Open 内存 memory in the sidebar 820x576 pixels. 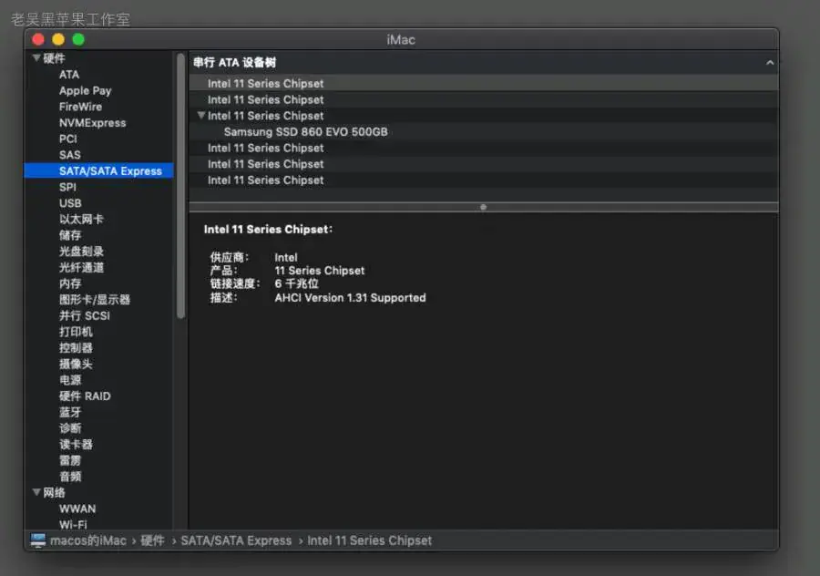click(x=70, y=283)
